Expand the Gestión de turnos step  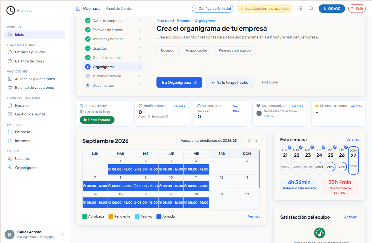(113, 58)
